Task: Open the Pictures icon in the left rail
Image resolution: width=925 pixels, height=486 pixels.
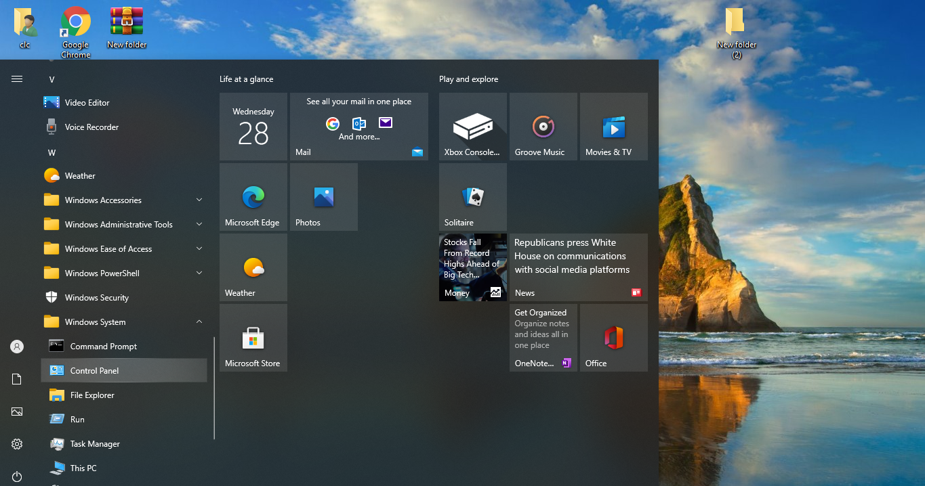Action: [x=16, y=411]
